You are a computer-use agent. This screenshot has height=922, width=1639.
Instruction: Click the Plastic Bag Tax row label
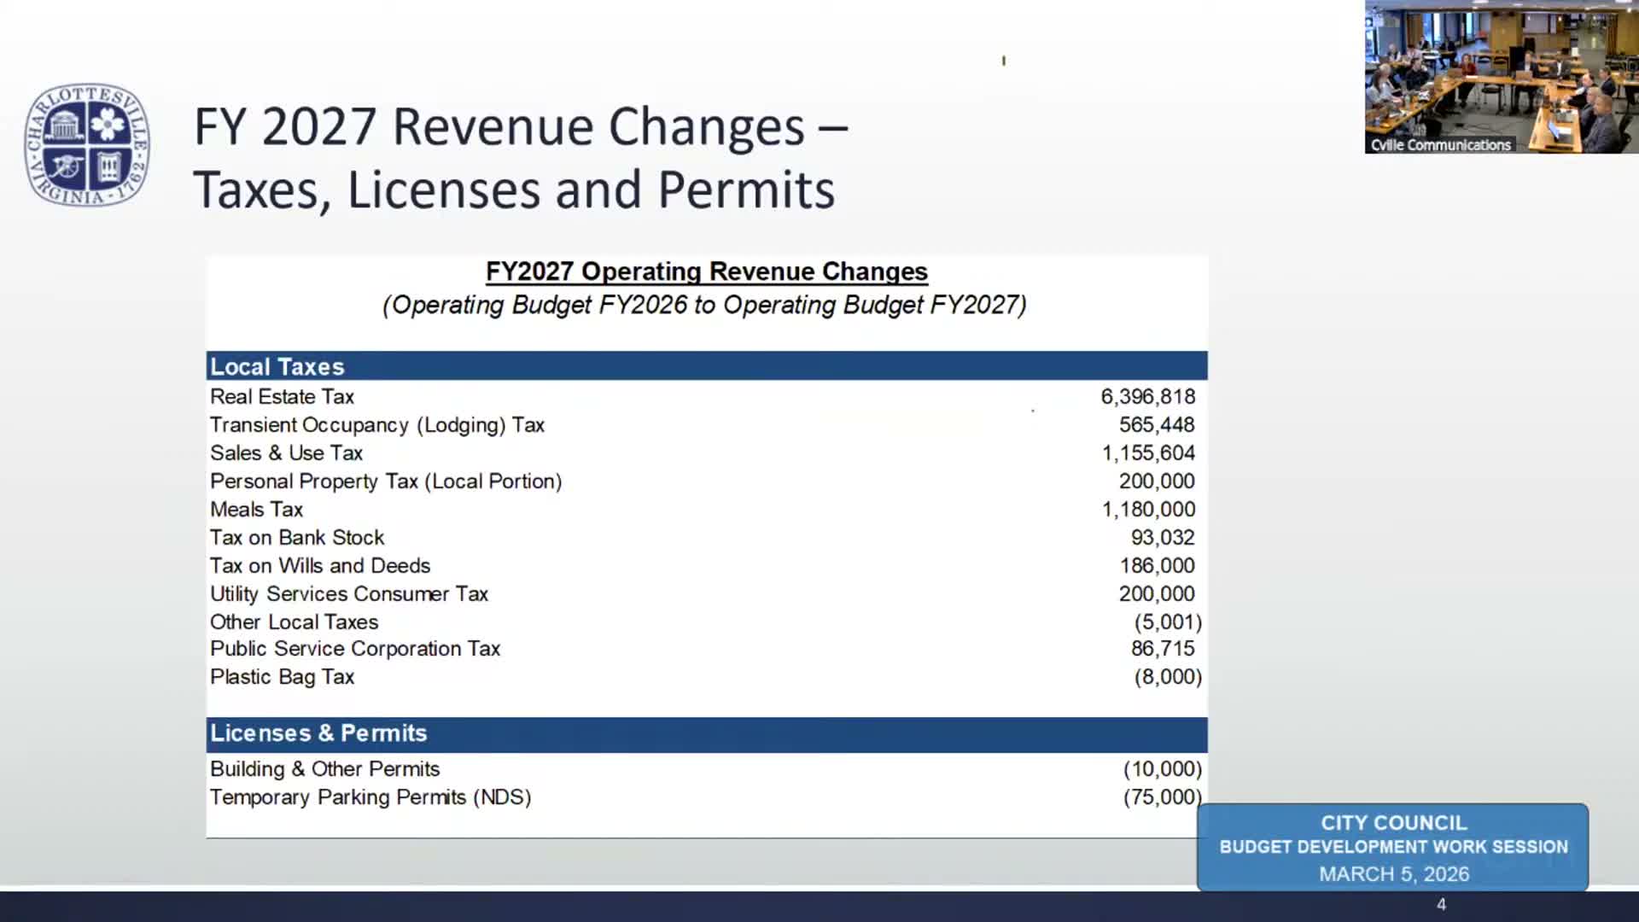click(282, 677)
